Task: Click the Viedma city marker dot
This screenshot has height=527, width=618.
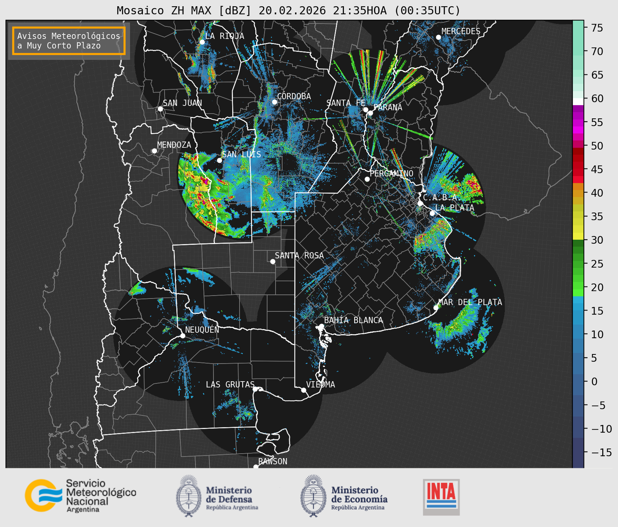Action: click(x=304, y=390)
